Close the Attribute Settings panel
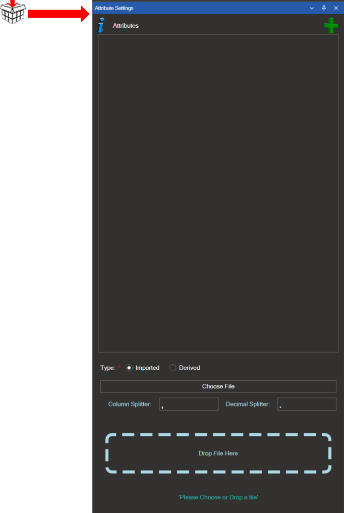Image resolution: width=344 pixels, height=513 pixels. [x=336, y=8]
